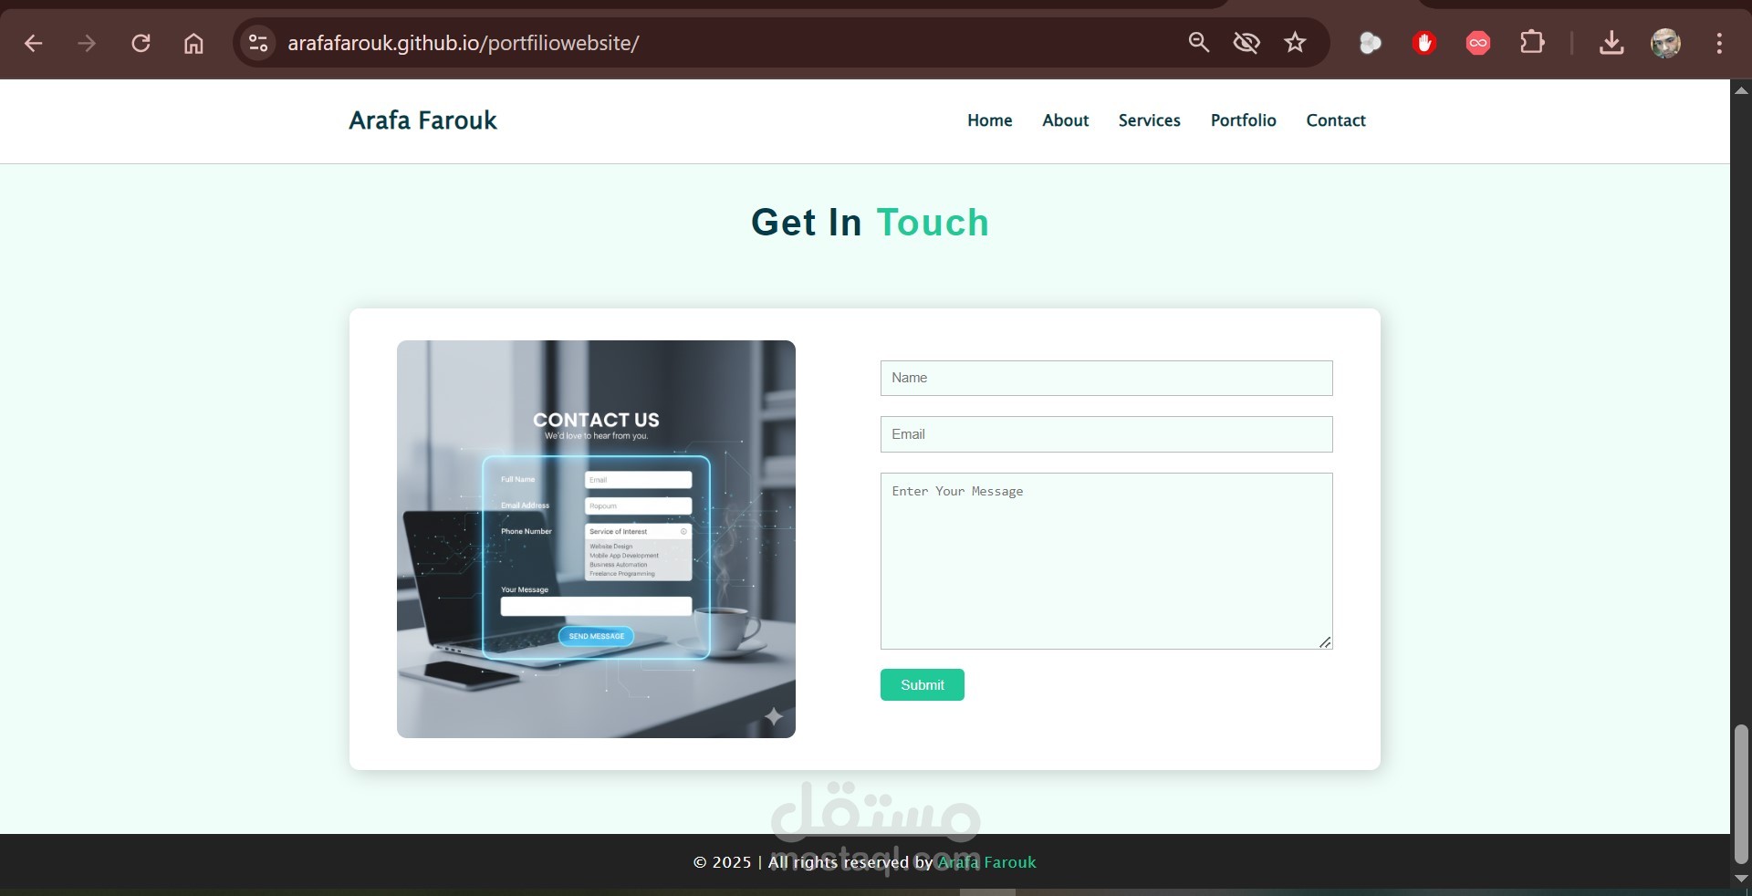Navigate to Home in the site menu
Screen dimensions: 1752x896
(x=989, y=120)
